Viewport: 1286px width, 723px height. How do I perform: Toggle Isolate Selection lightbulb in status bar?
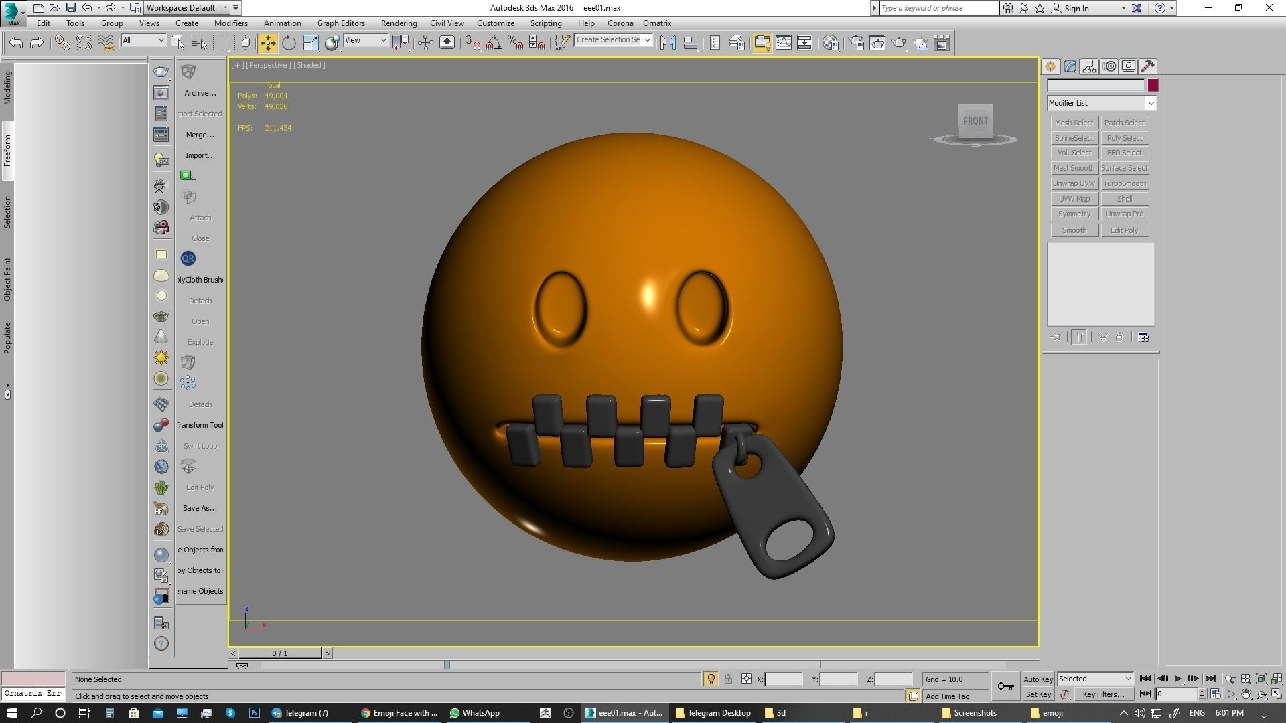pos(711,679)
